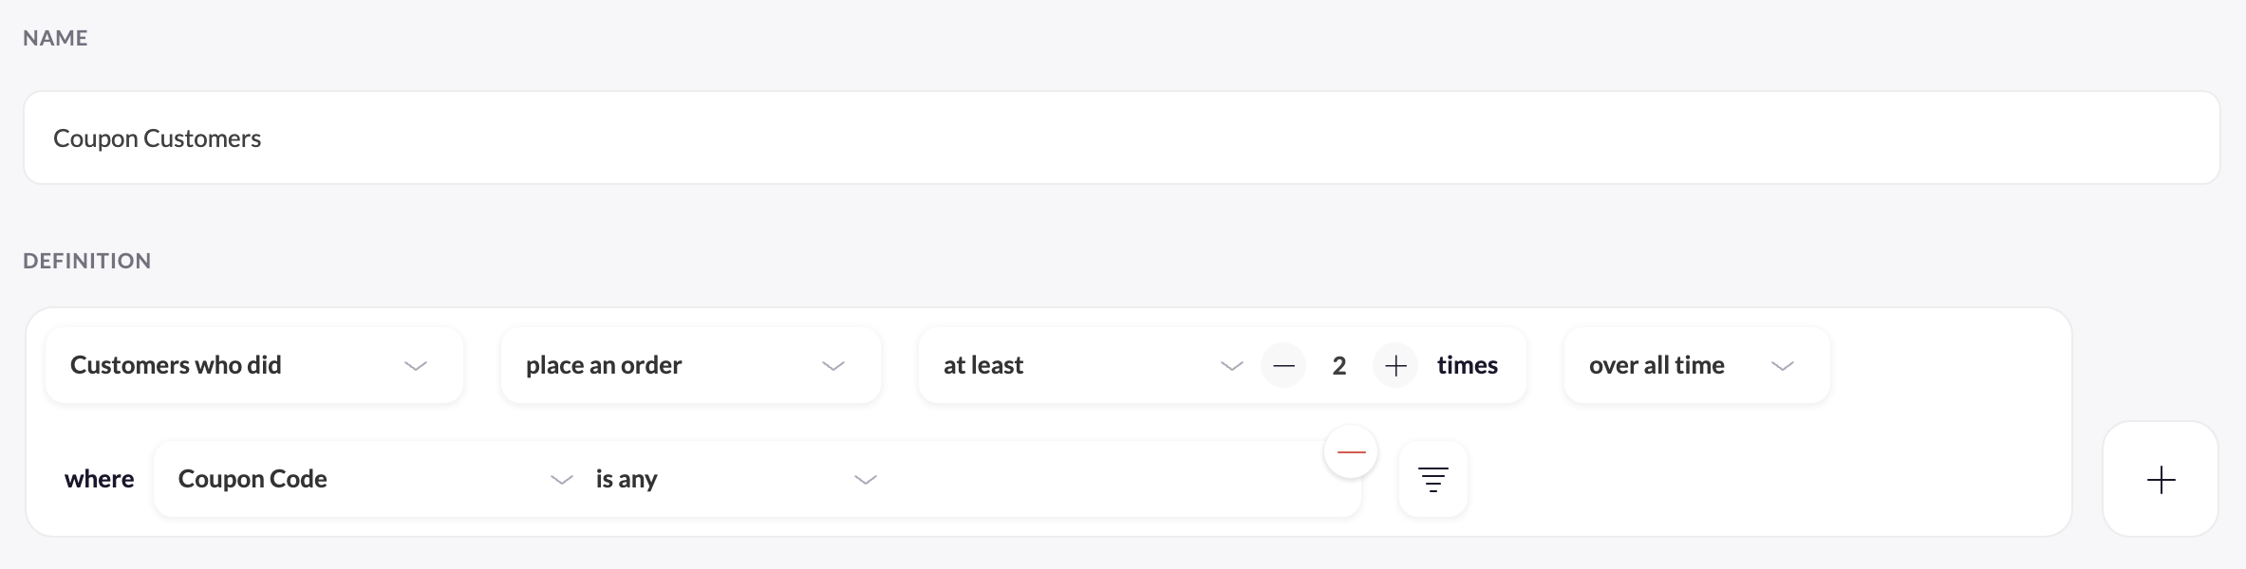The image size is (2246, 569).
Task: Decrease the order count with minus button
Action: tap(1283, 366)
